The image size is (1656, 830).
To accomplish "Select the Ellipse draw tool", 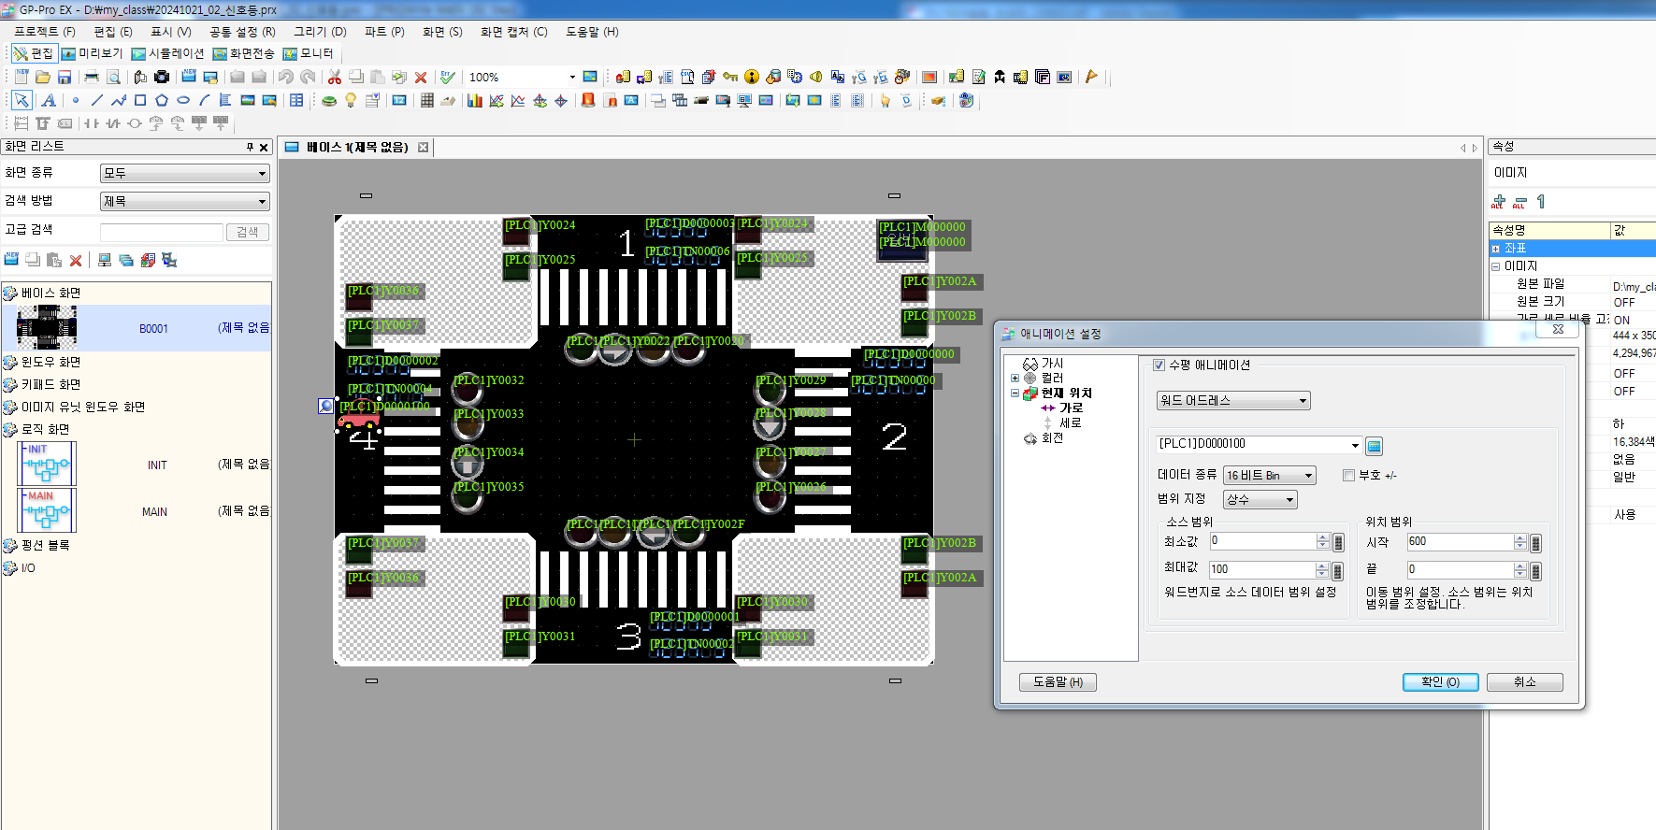I will pyautogui.click(x=183, y=100).
